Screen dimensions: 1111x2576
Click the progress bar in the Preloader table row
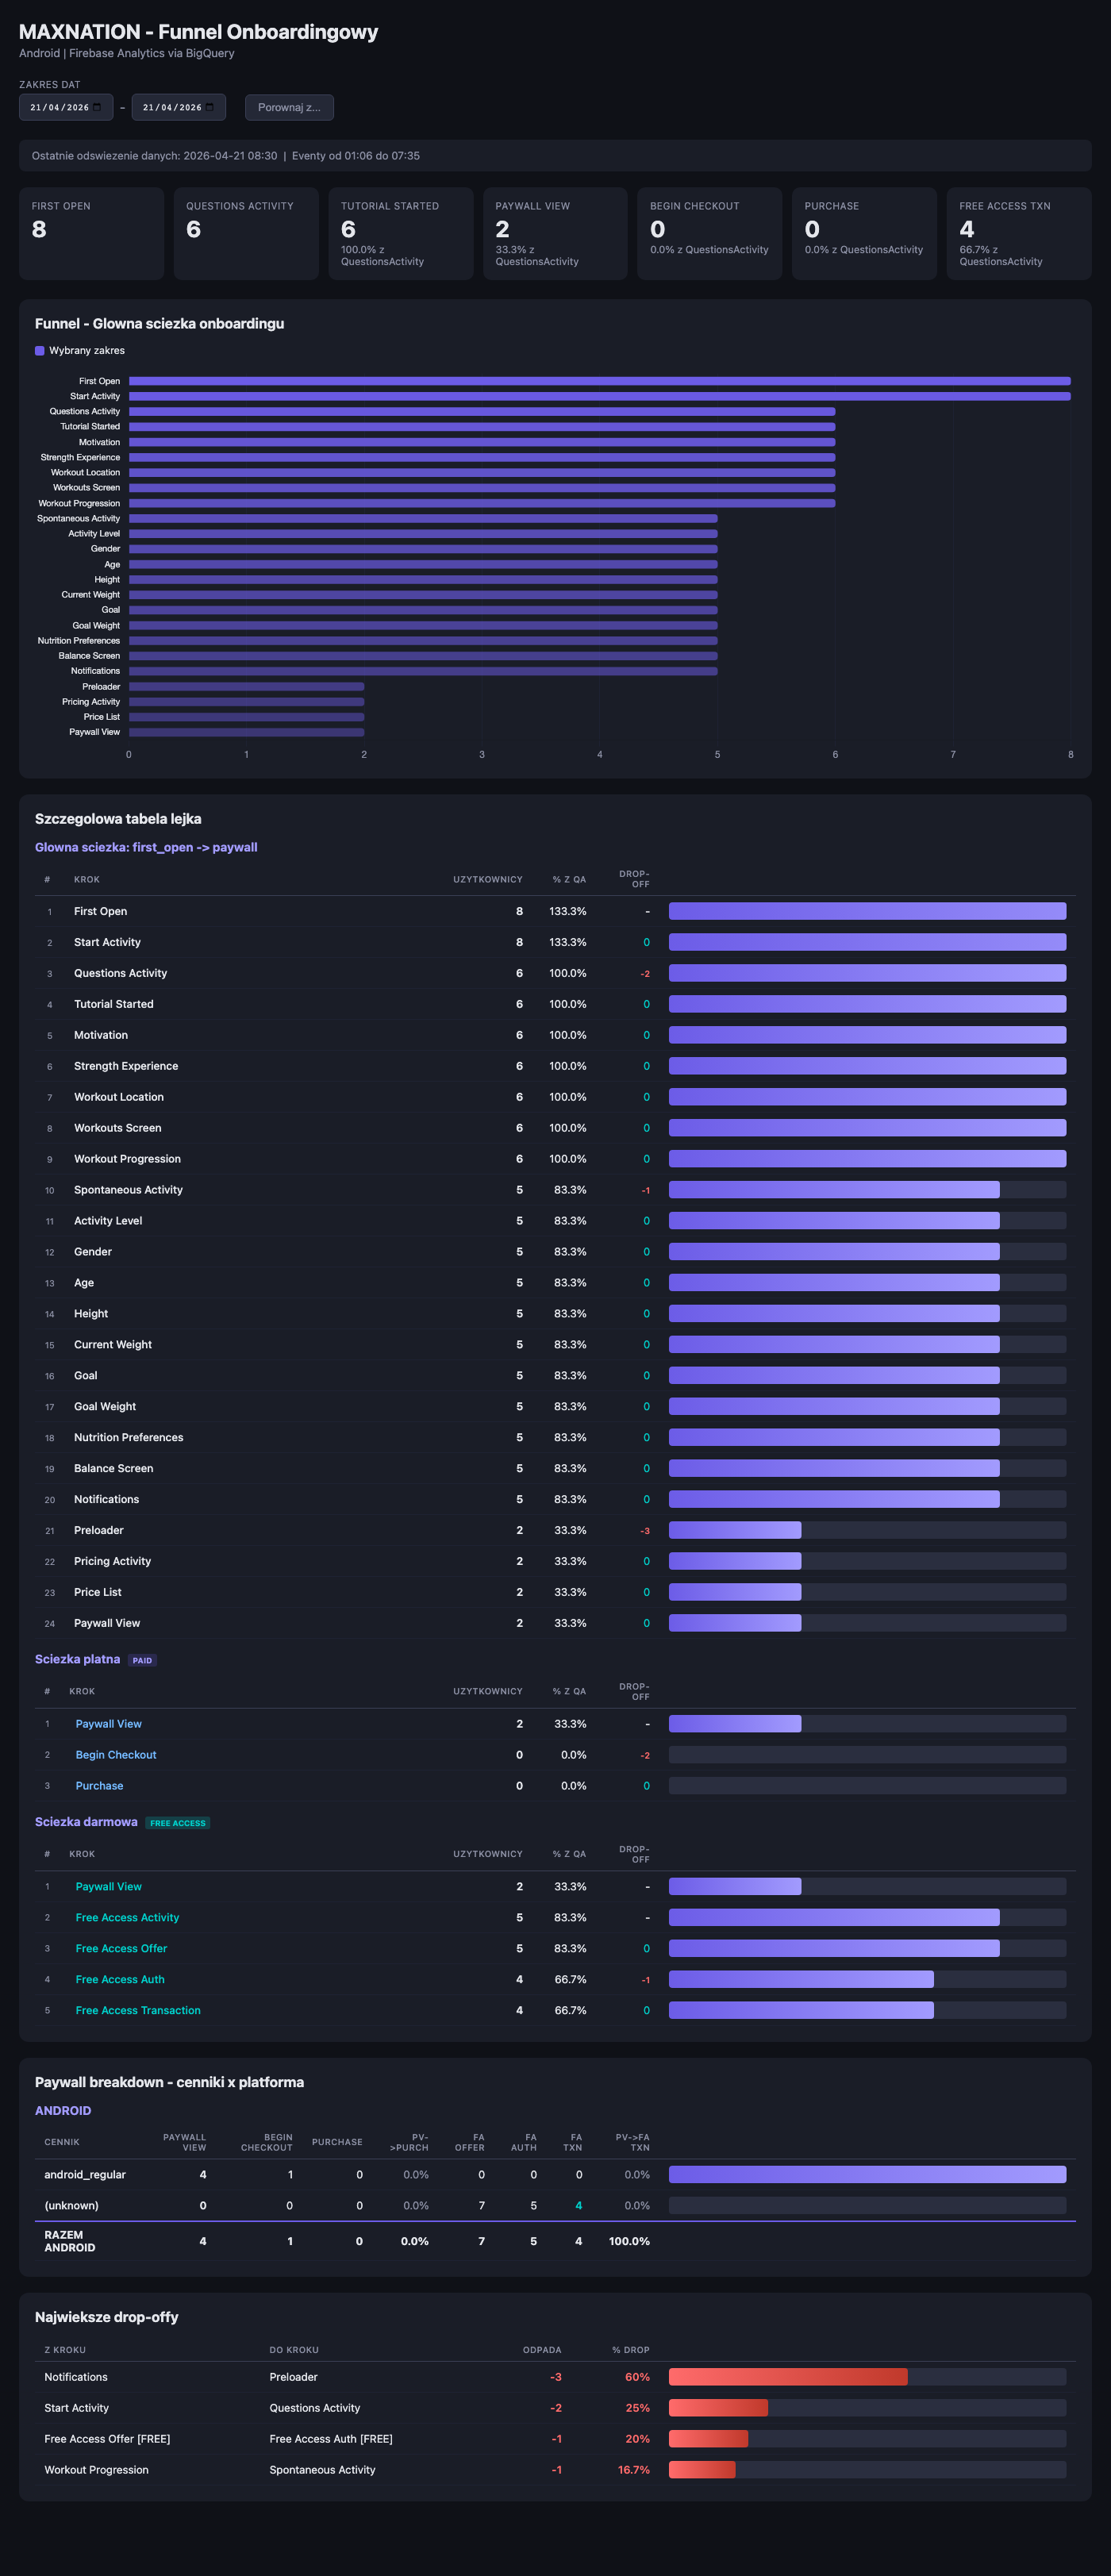point(867,1531)
